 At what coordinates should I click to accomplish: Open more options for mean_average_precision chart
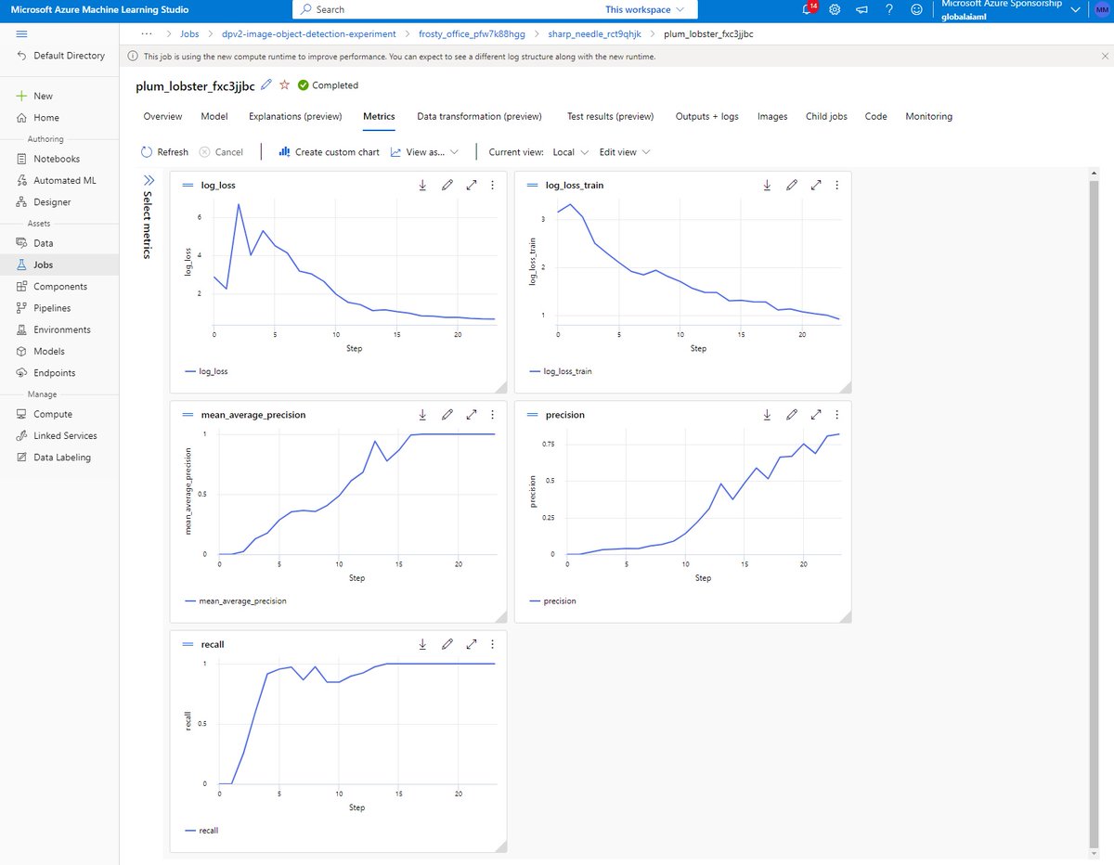tap(492, 415)
